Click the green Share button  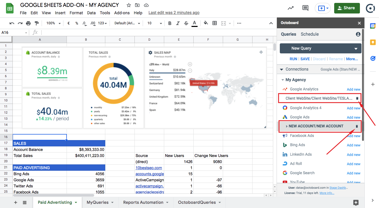347,8
